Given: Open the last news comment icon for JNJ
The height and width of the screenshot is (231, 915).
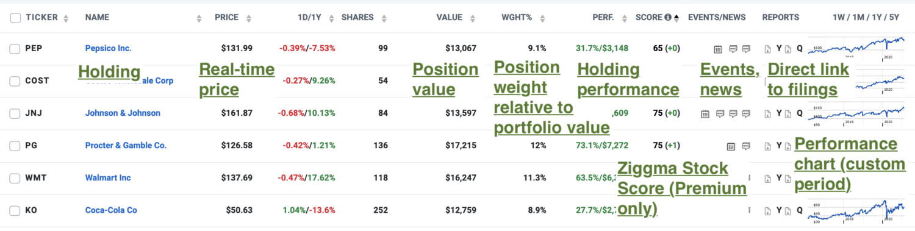Looking at the screenshot, I should tap(746, 113).
